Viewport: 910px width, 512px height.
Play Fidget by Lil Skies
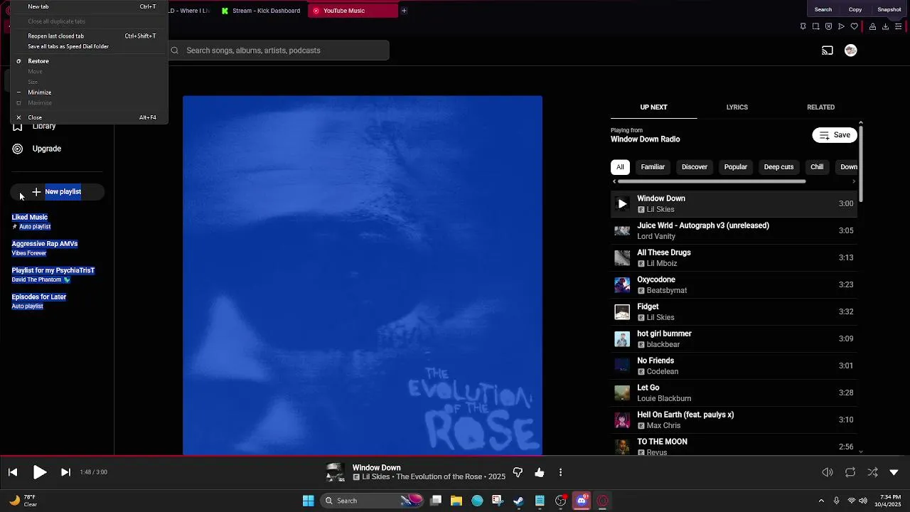point(734,312)
